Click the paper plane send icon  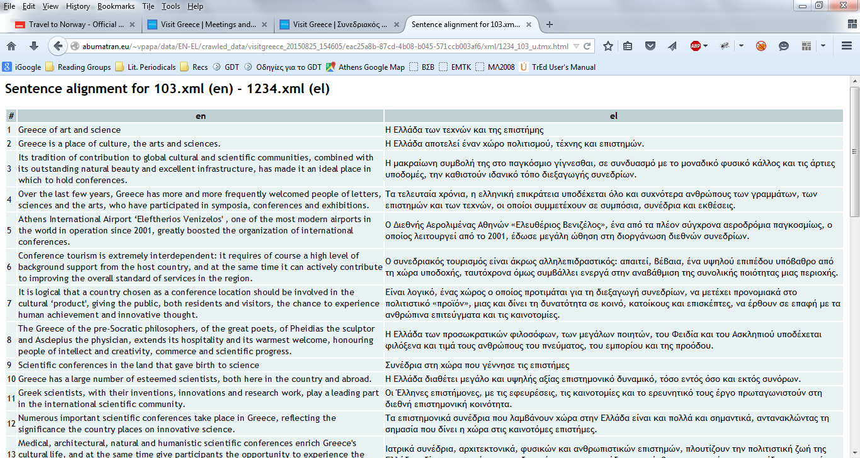(672, 46)
